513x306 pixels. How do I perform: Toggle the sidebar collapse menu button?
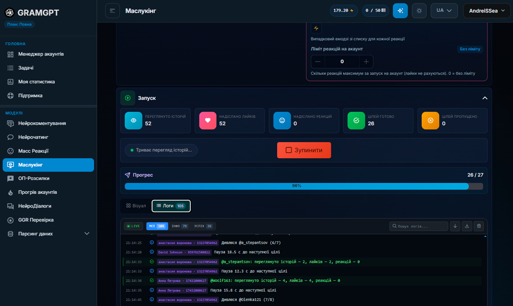(x=112, y=11)
